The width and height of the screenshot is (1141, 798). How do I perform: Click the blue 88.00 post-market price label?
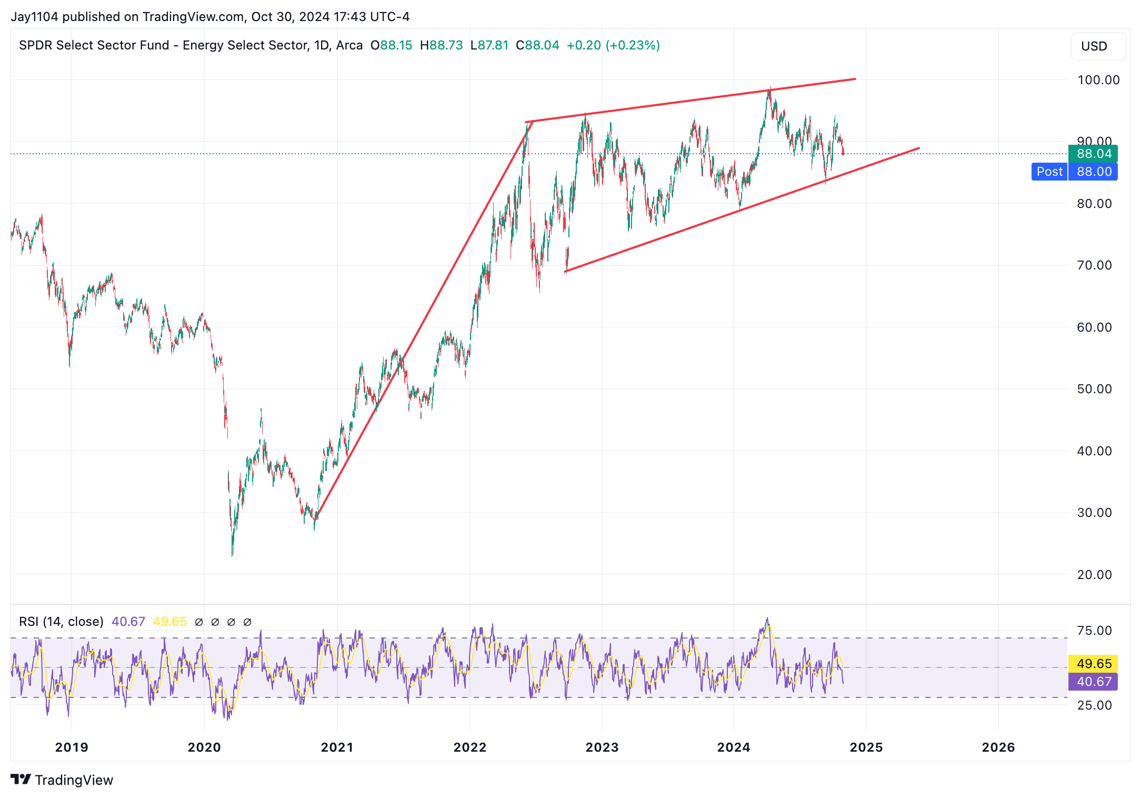(1094, 172)
